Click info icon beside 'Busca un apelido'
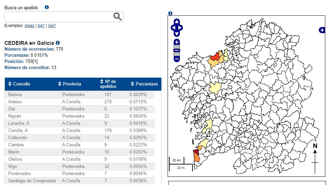328x185 pixels. tap(47, 7)
